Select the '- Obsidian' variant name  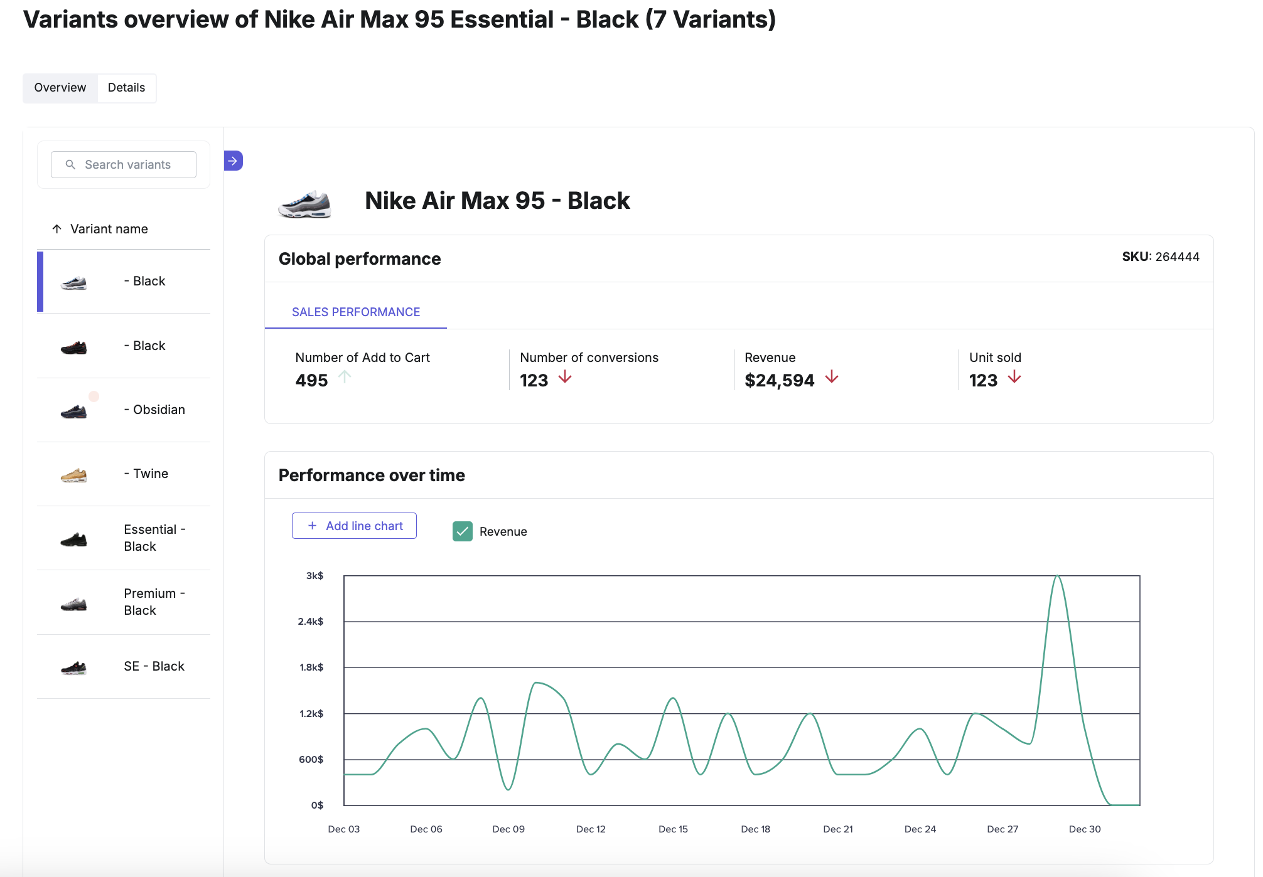click(x=154, y=410)
